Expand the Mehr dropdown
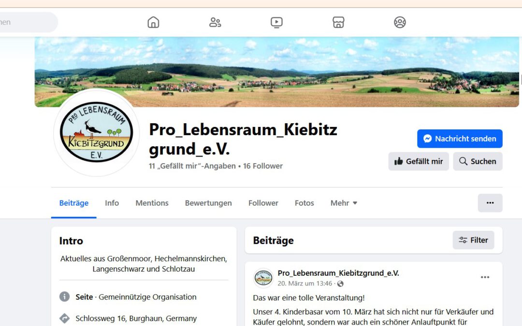 tap(344, 203)
